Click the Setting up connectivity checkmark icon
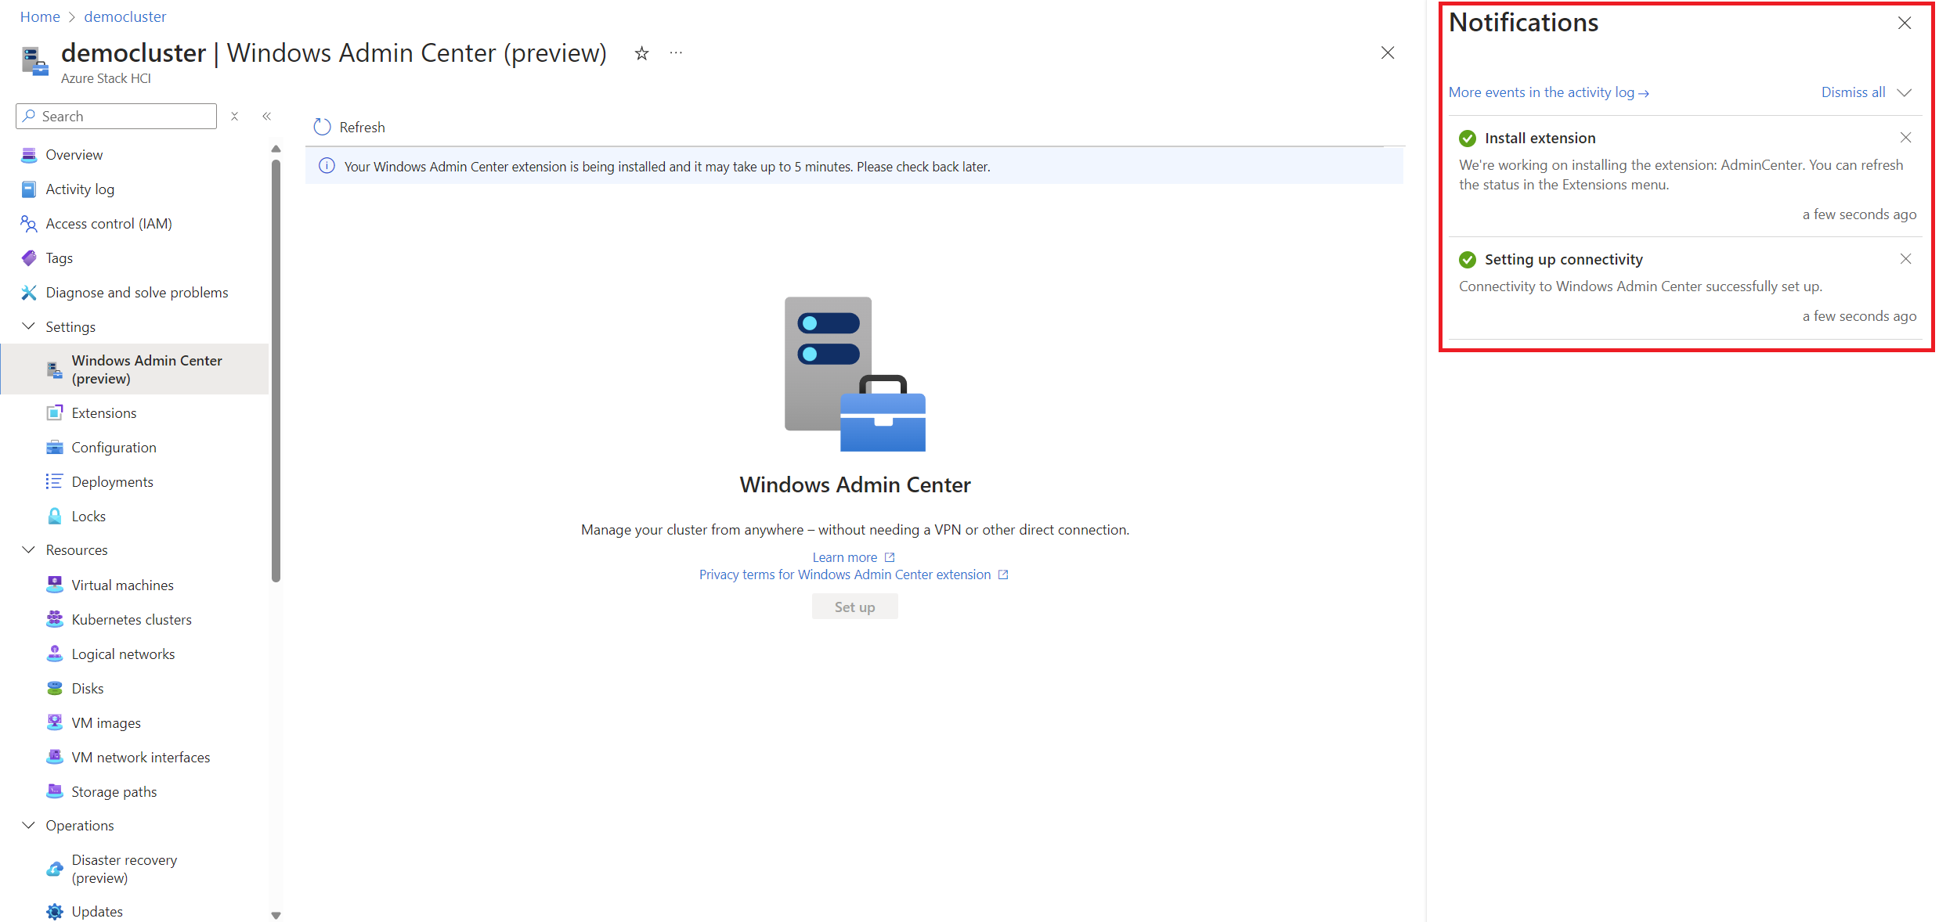 (x=1468, y=260)
